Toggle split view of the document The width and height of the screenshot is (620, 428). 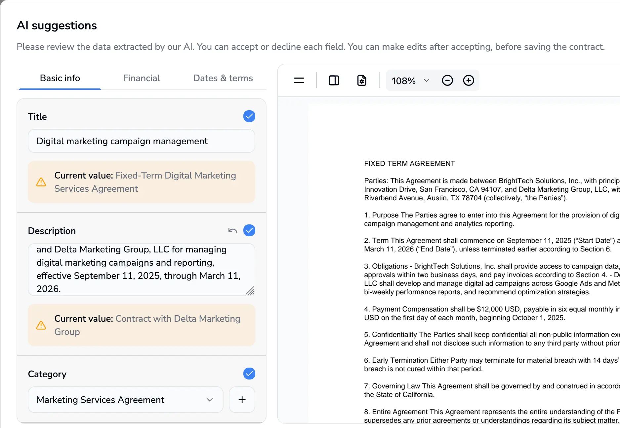334,80
